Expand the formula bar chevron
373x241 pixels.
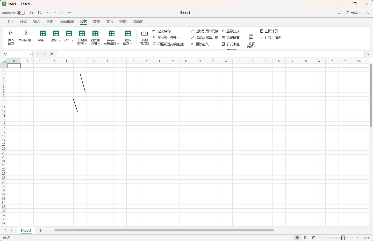point(368,54)
